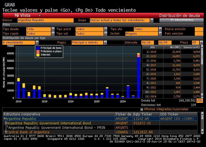Viewport: 206px width, 147px height.
Task: Open the Tipo vto dropdown arrow
Action: click(x=160, y=29)
